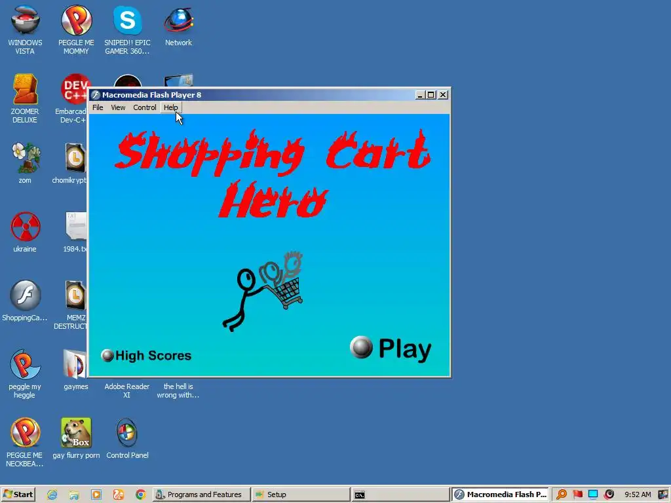671x503 pixels.
Task: Select the 'the hell is wrong with…' label
Action: tap(178, 390)
